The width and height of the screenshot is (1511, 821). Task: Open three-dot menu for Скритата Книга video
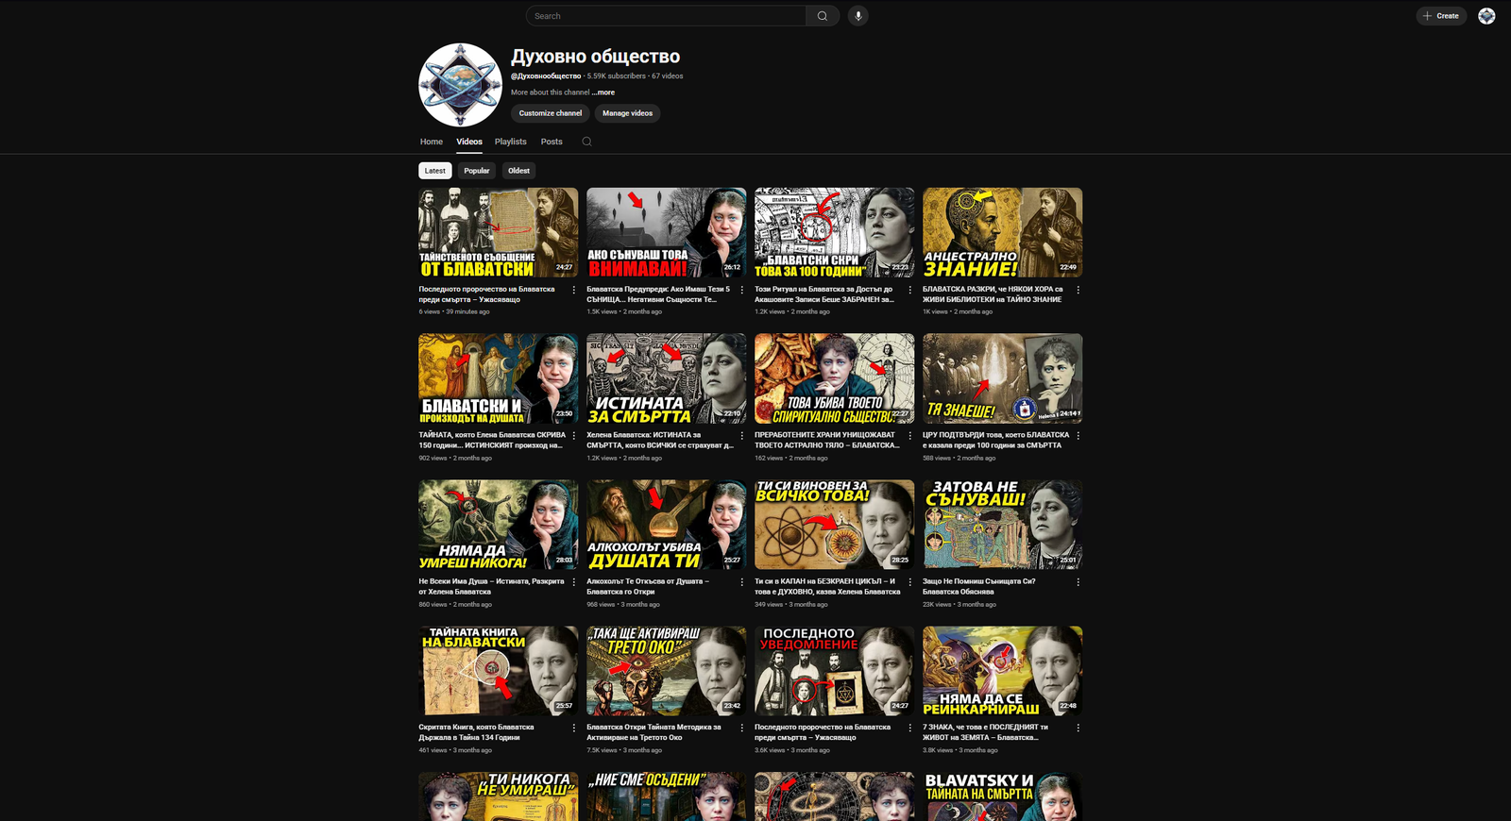pyautogui.click(x=573, y=729)
